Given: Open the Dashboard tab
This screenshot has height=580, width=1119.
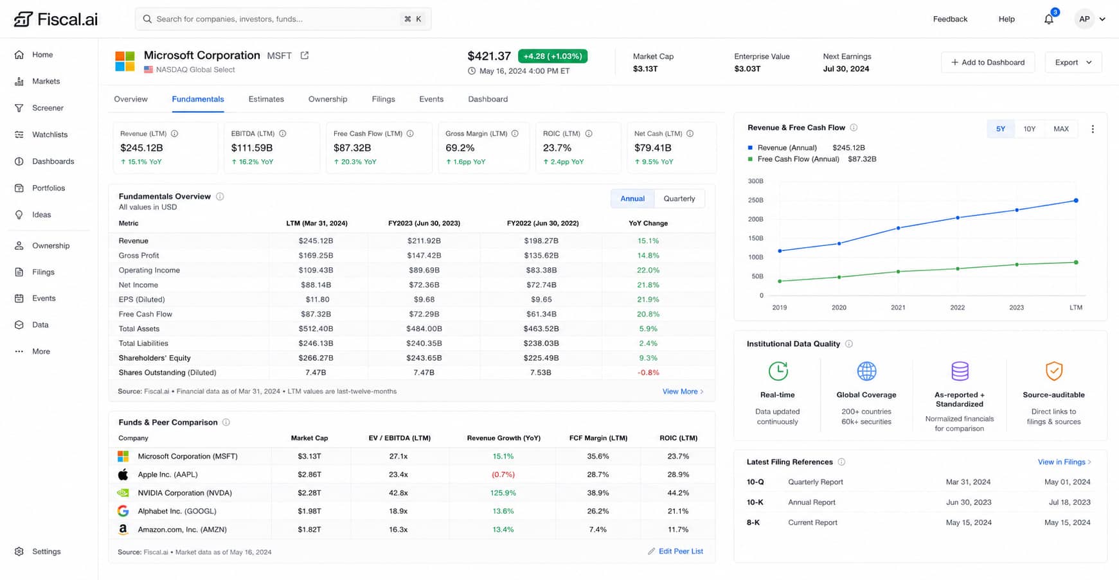Looking at the screenshot, I should (x=488, y=99).
